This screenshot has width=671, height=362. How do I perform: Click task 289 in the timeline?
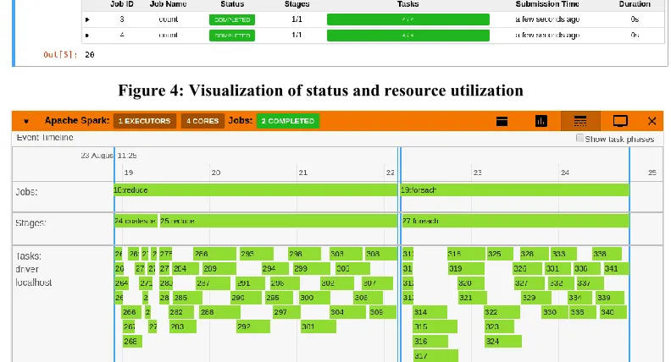[219, 268]
